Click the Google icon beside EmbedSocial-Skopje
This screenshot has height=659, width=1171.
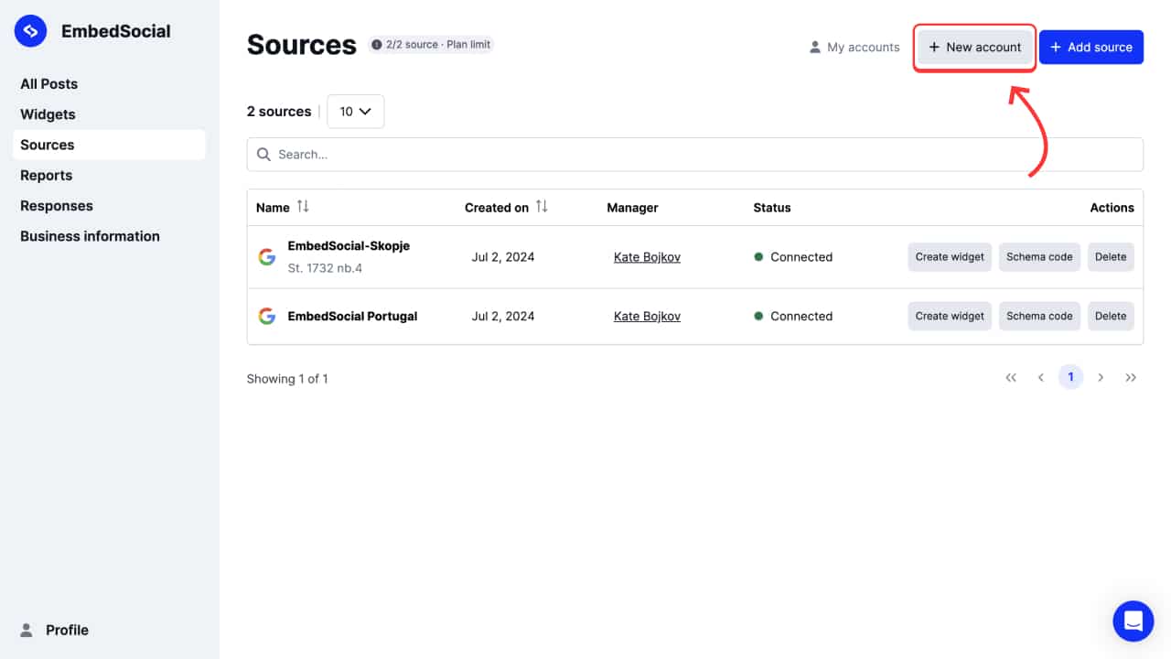click(266, 256)
